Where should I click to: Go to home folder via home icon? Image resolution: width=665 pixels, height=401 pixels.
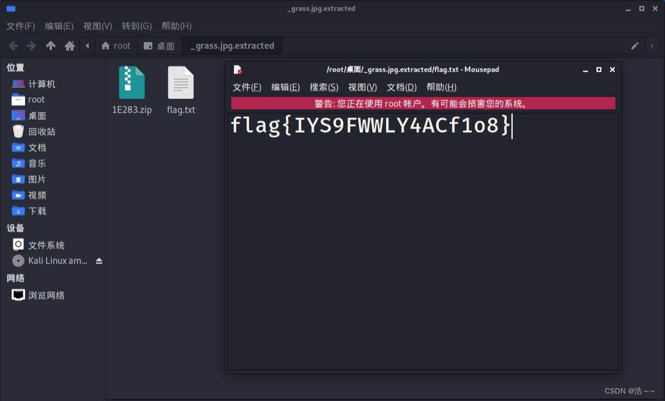(69, 45)
